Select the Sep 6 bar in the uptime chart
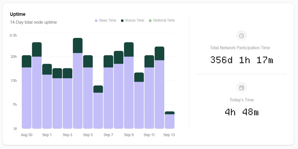Image resolution: width=298 pixels, height=149 pixels. (x=98, y=107)
